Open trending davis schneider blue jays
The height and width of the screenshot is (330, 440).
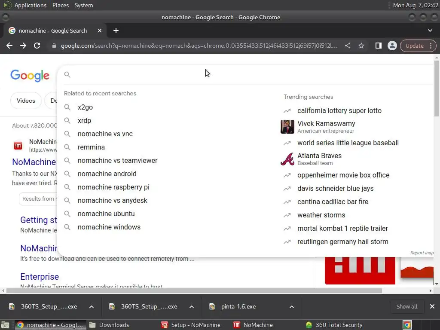click(x=335, y=189)
